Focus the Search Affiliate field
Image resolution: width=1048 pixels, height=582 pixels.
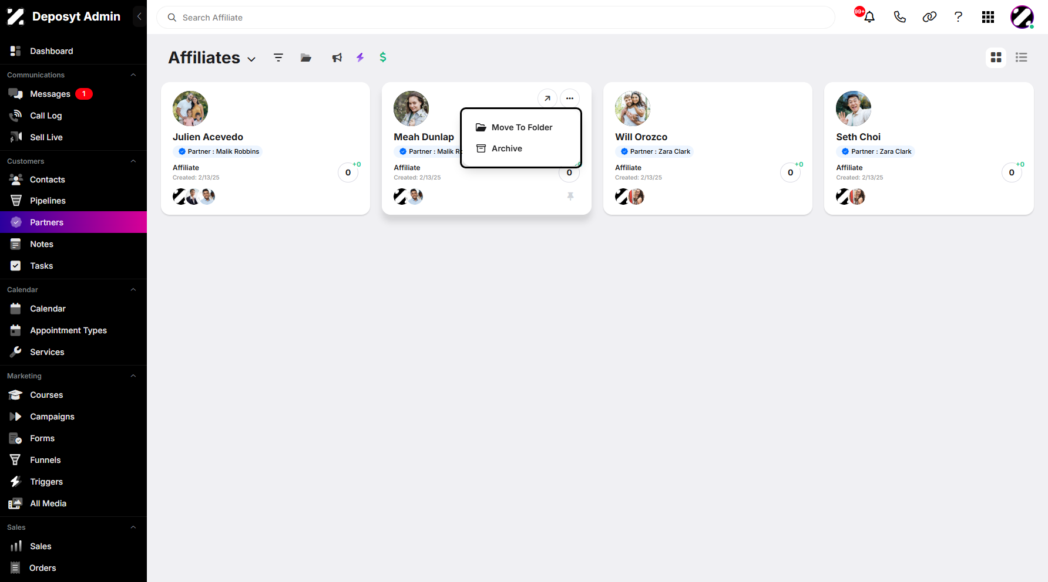[496, 18]
